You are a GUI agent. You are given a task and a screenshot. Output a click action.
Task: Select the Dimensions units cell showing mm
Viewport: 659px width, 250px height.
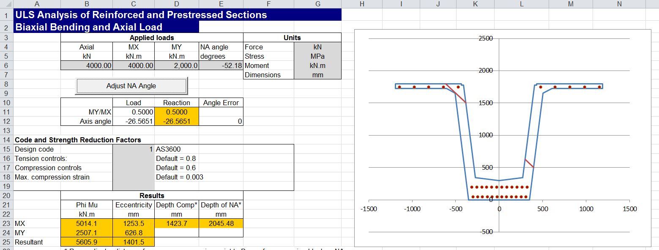tap(317, 75)
